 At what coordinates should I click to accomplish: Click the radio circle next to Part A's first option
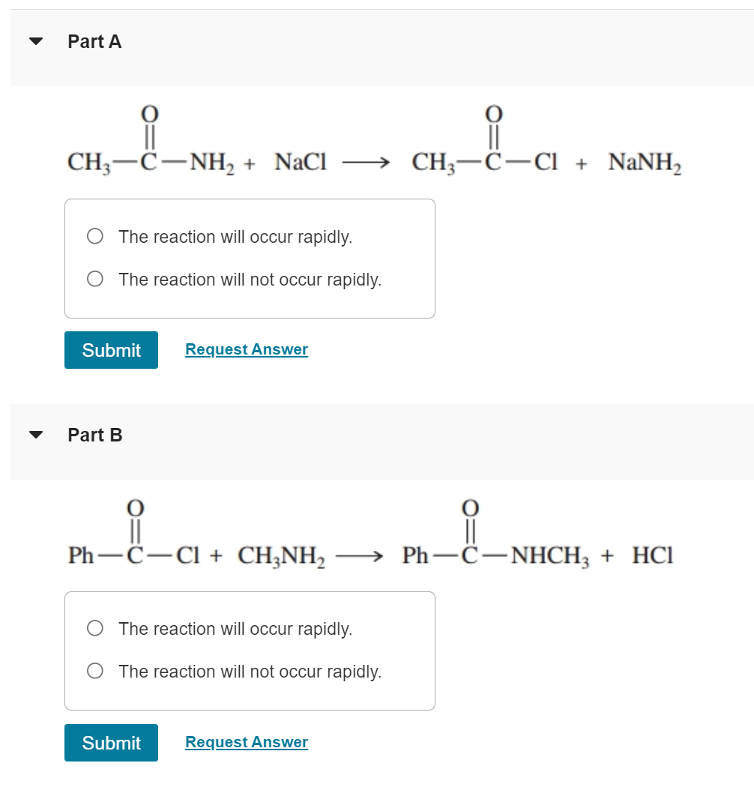[x=94, y=236]
